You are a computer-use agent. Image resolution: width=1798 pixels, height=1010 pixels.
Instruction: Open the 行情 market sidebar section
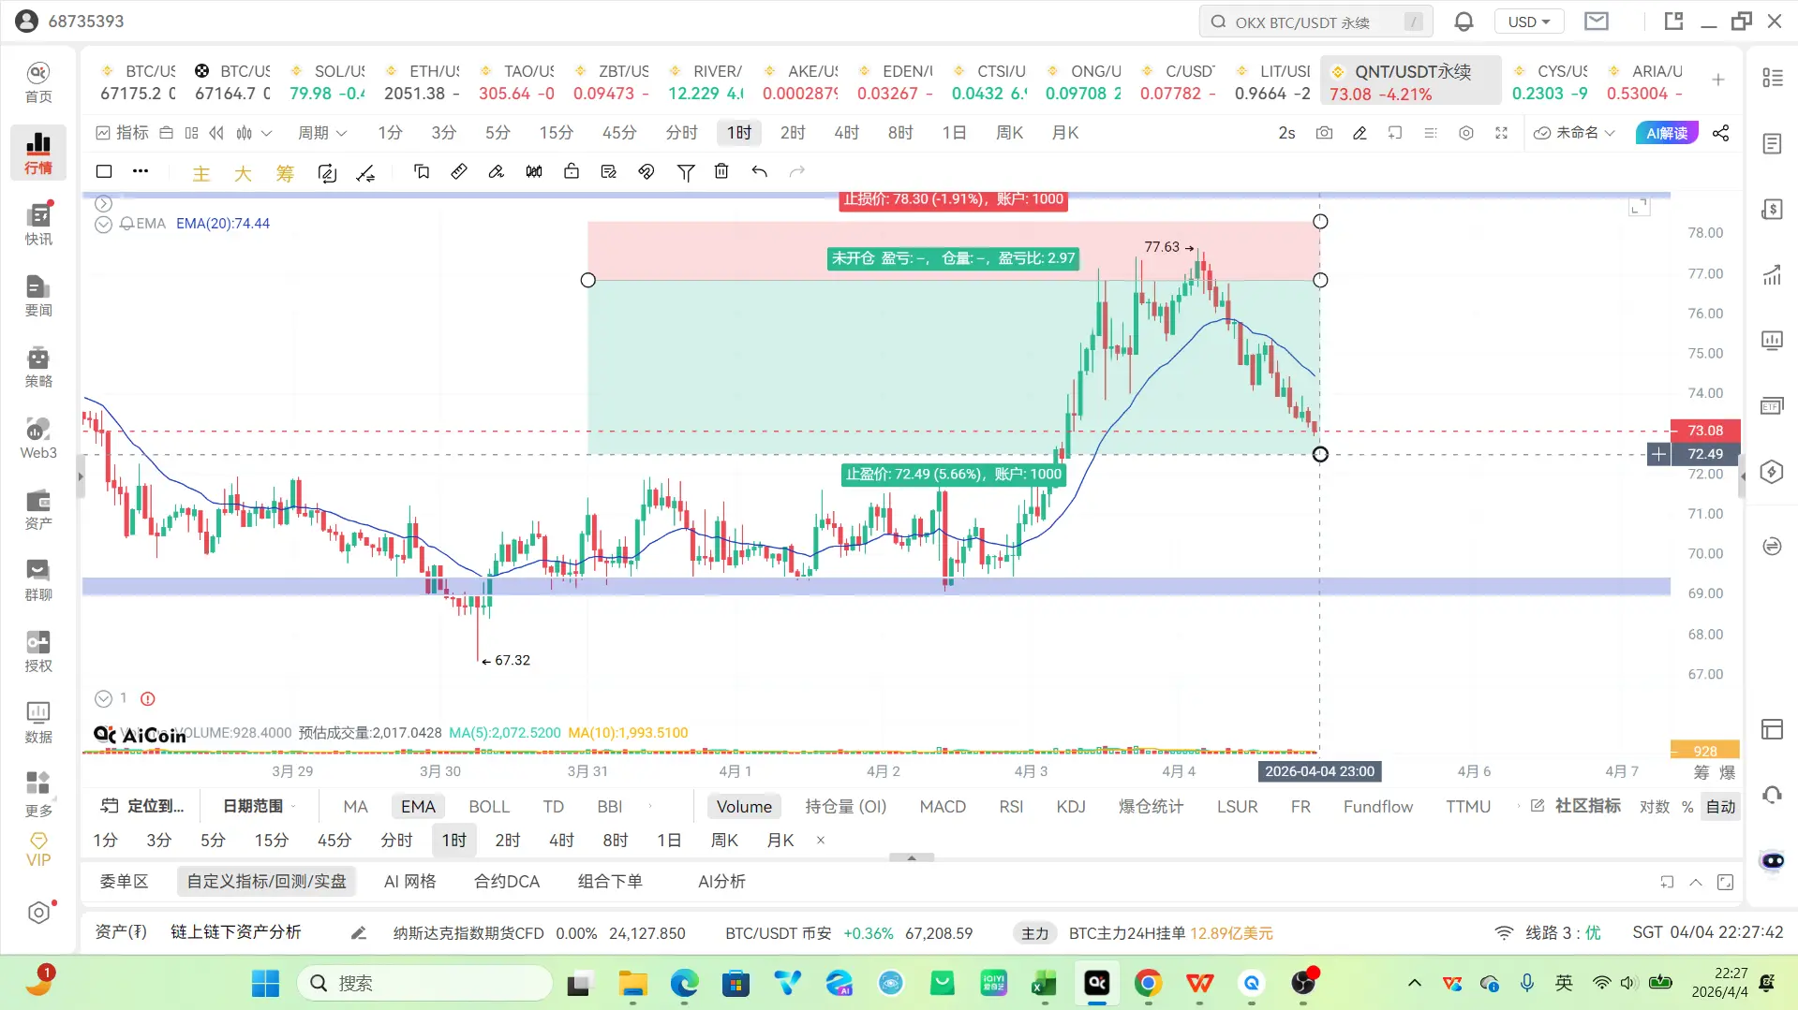[38, 153]
